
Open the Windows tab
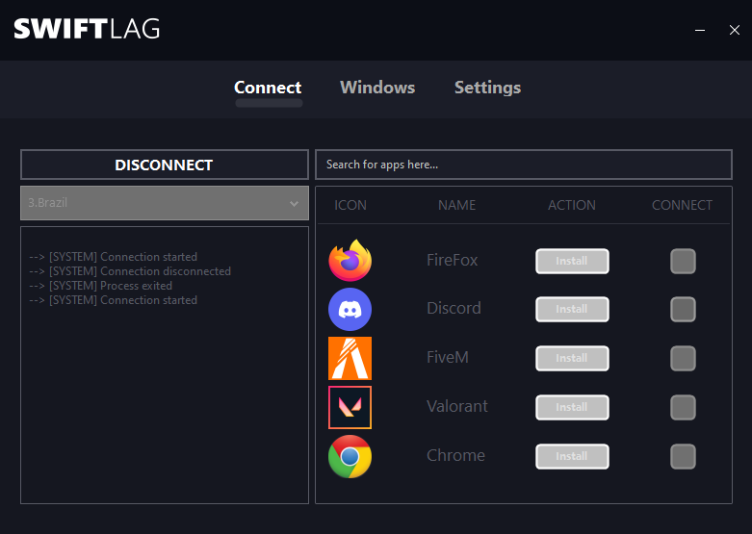(377, 88)
